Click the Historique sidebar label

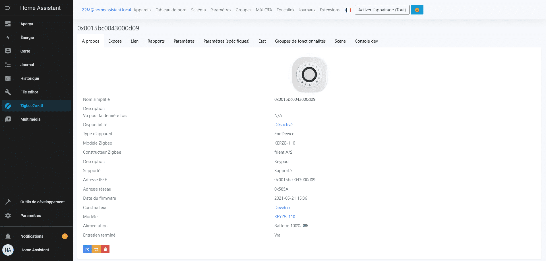tap(30, 78)
